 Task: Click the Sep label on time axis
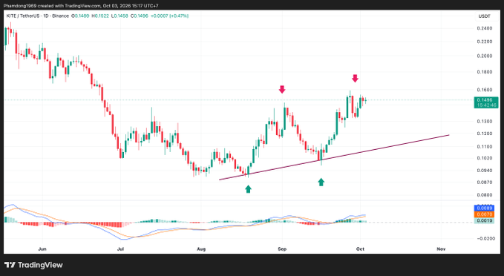[282, 249]
